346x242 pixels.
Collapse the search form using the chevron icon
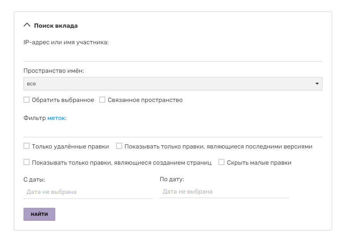[x=27, y=25]
